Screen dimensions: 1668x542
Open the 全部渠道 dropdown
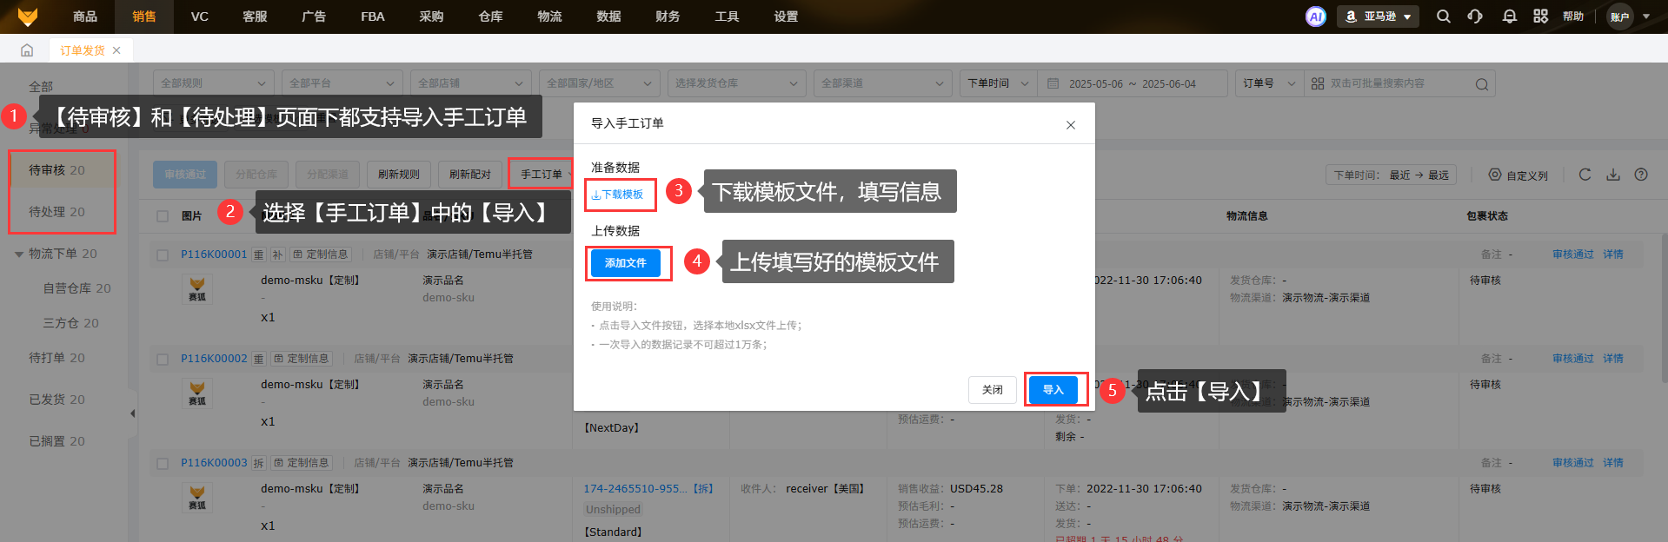point(883,83)
